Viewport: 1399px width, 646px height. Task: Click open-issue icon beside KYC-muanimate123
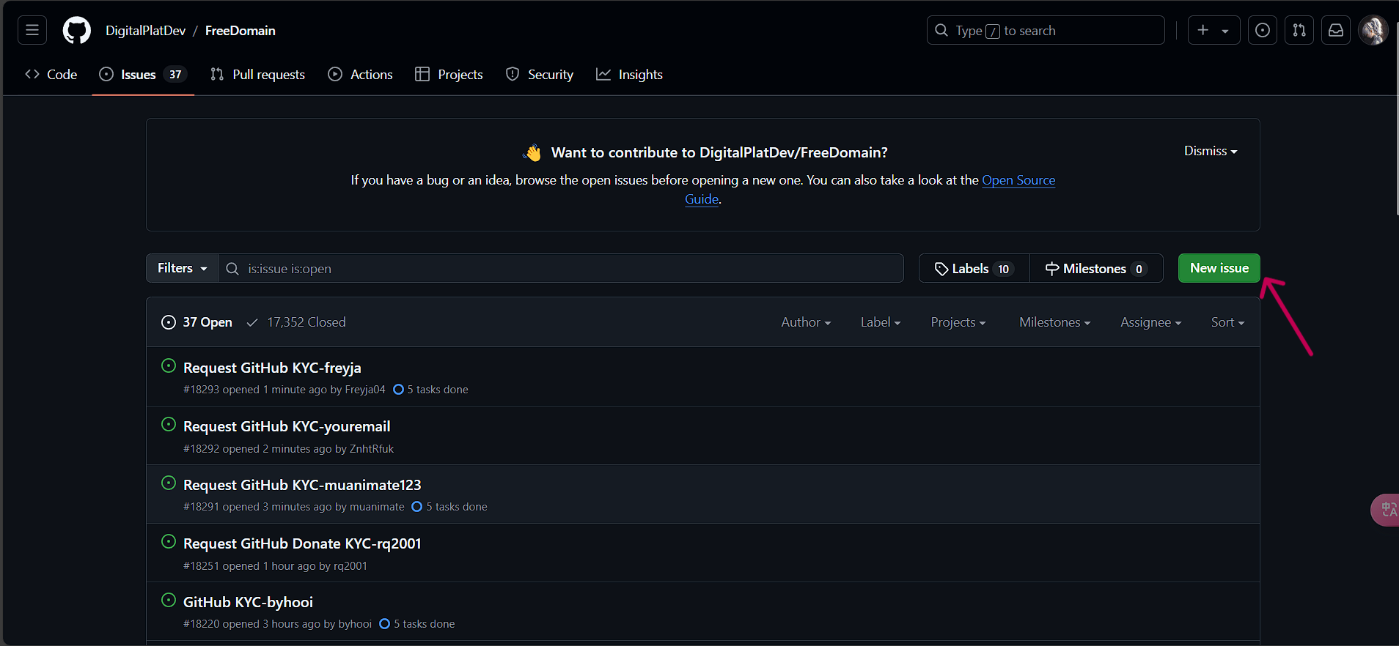click(x=169, y=483)
